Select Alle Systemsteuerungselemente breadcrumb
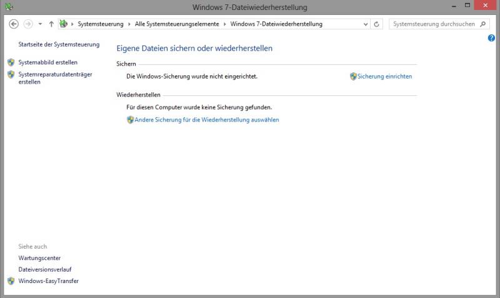This screenshot has height=298, width=500. click(x=177, y=24)
